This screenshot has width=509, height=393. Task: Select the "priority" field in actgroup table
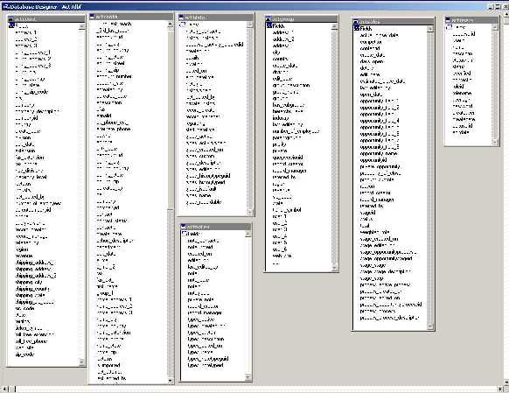click(280, 144)
